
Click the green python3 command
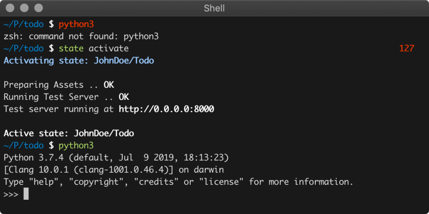click(x=76, y=146)
